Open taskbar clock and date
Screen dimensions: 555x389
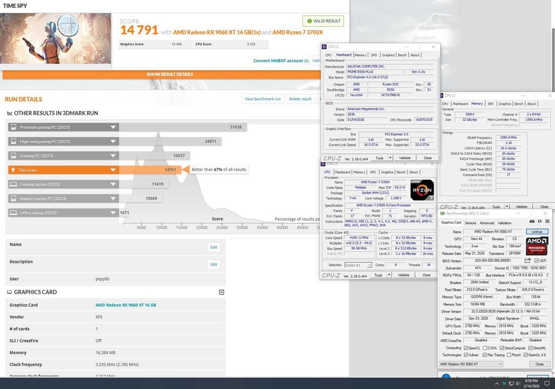(x=531, y=383)
